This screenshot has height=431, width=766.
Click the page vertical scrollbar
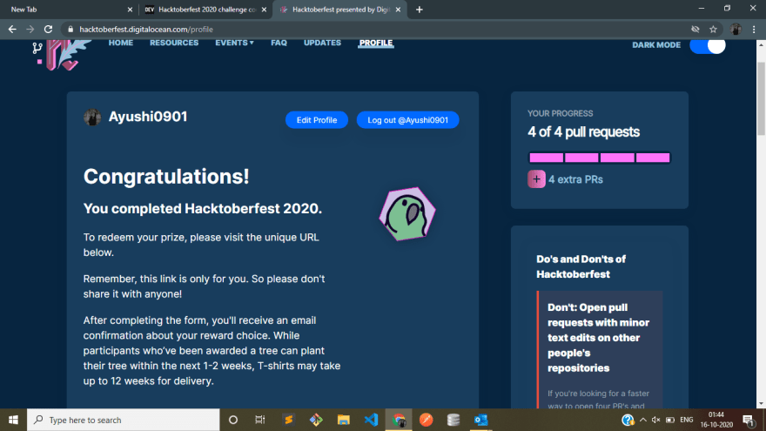click(x=761, y=98)
